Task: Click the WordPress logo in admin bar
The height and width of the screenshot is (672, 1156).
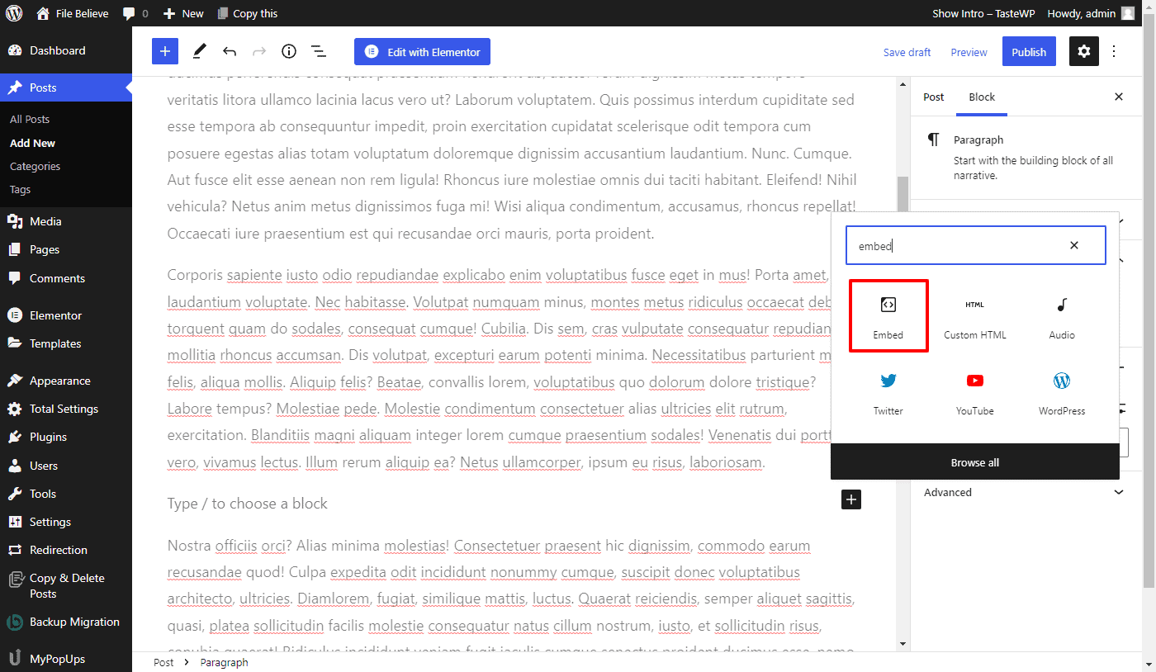Action: [x=13, y=13]
